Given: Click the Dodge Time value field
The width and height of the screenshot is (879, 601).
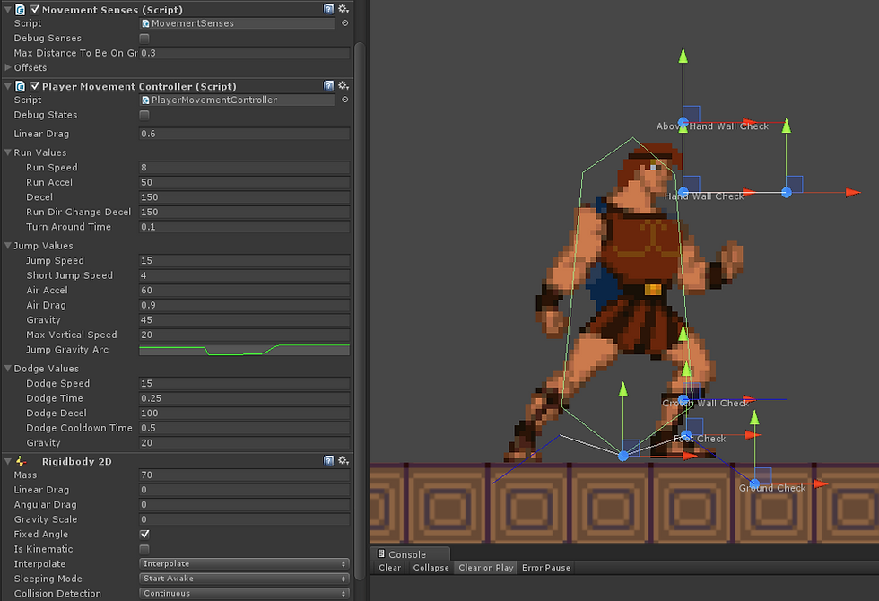Looking at the screenshot, I should [x=244, y=398].
